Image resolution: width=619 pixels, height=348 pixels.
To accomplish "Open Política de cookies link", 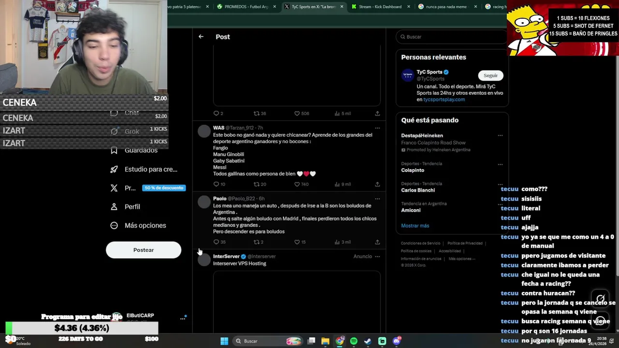I will pyautogui.click(x=416, y=251).
